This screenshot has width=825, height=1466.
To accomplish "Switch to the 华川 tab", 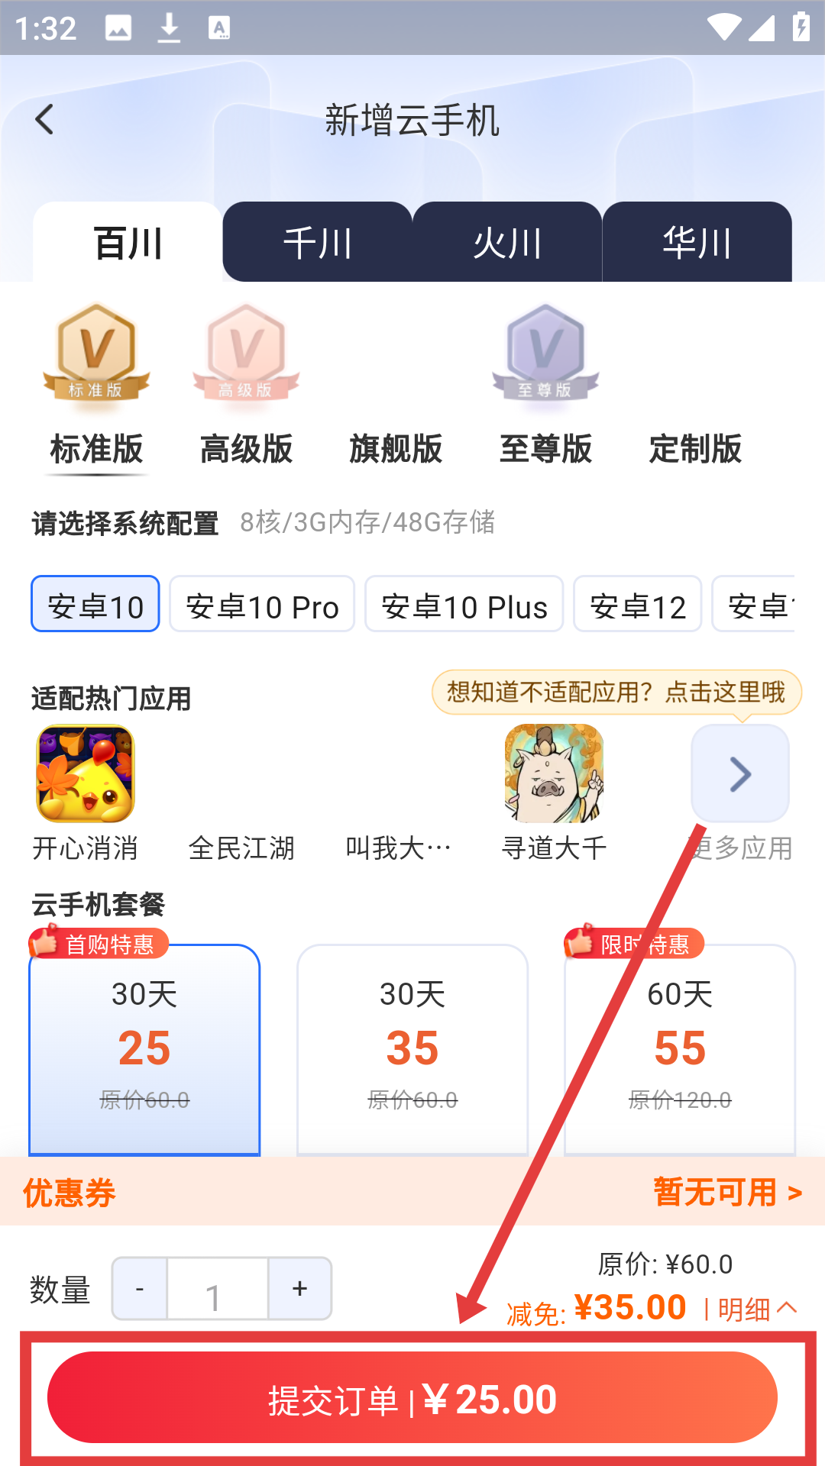I will (697, 242).
